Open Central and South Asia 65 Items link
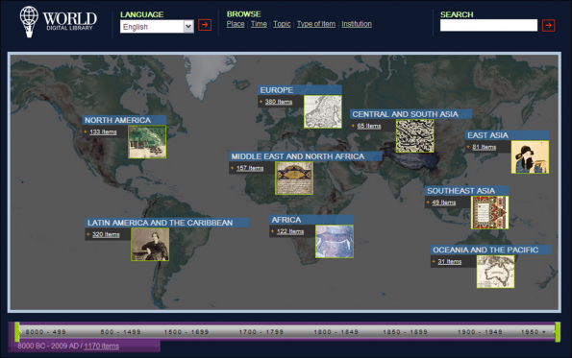The image size is (572, 358). 369,126
